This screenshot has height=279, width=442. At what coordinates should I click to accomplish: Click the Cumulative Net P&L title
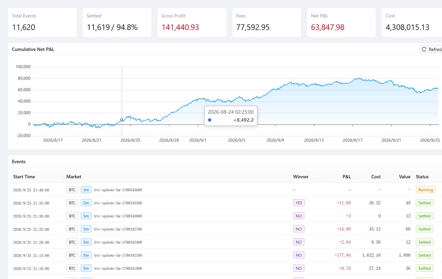tap(33, 49)
